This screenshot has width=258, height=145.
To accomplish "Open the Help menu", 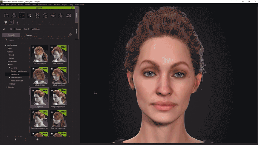I will [x=71, y=5].
